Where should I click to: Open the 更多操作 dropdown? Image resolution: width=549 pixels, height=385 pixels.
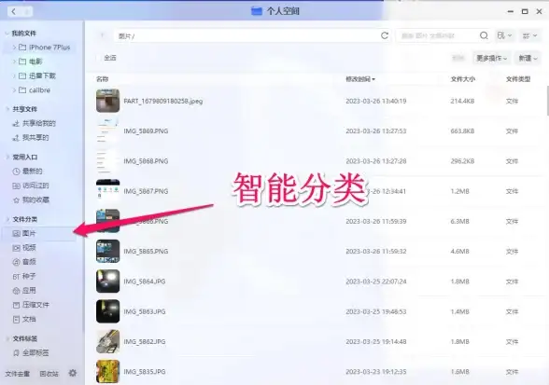tap(491, 58)
